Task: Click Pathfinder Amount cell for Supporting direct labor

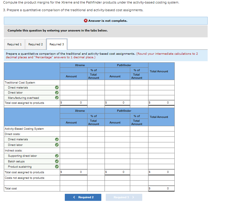Action: (x=117, y=156)
